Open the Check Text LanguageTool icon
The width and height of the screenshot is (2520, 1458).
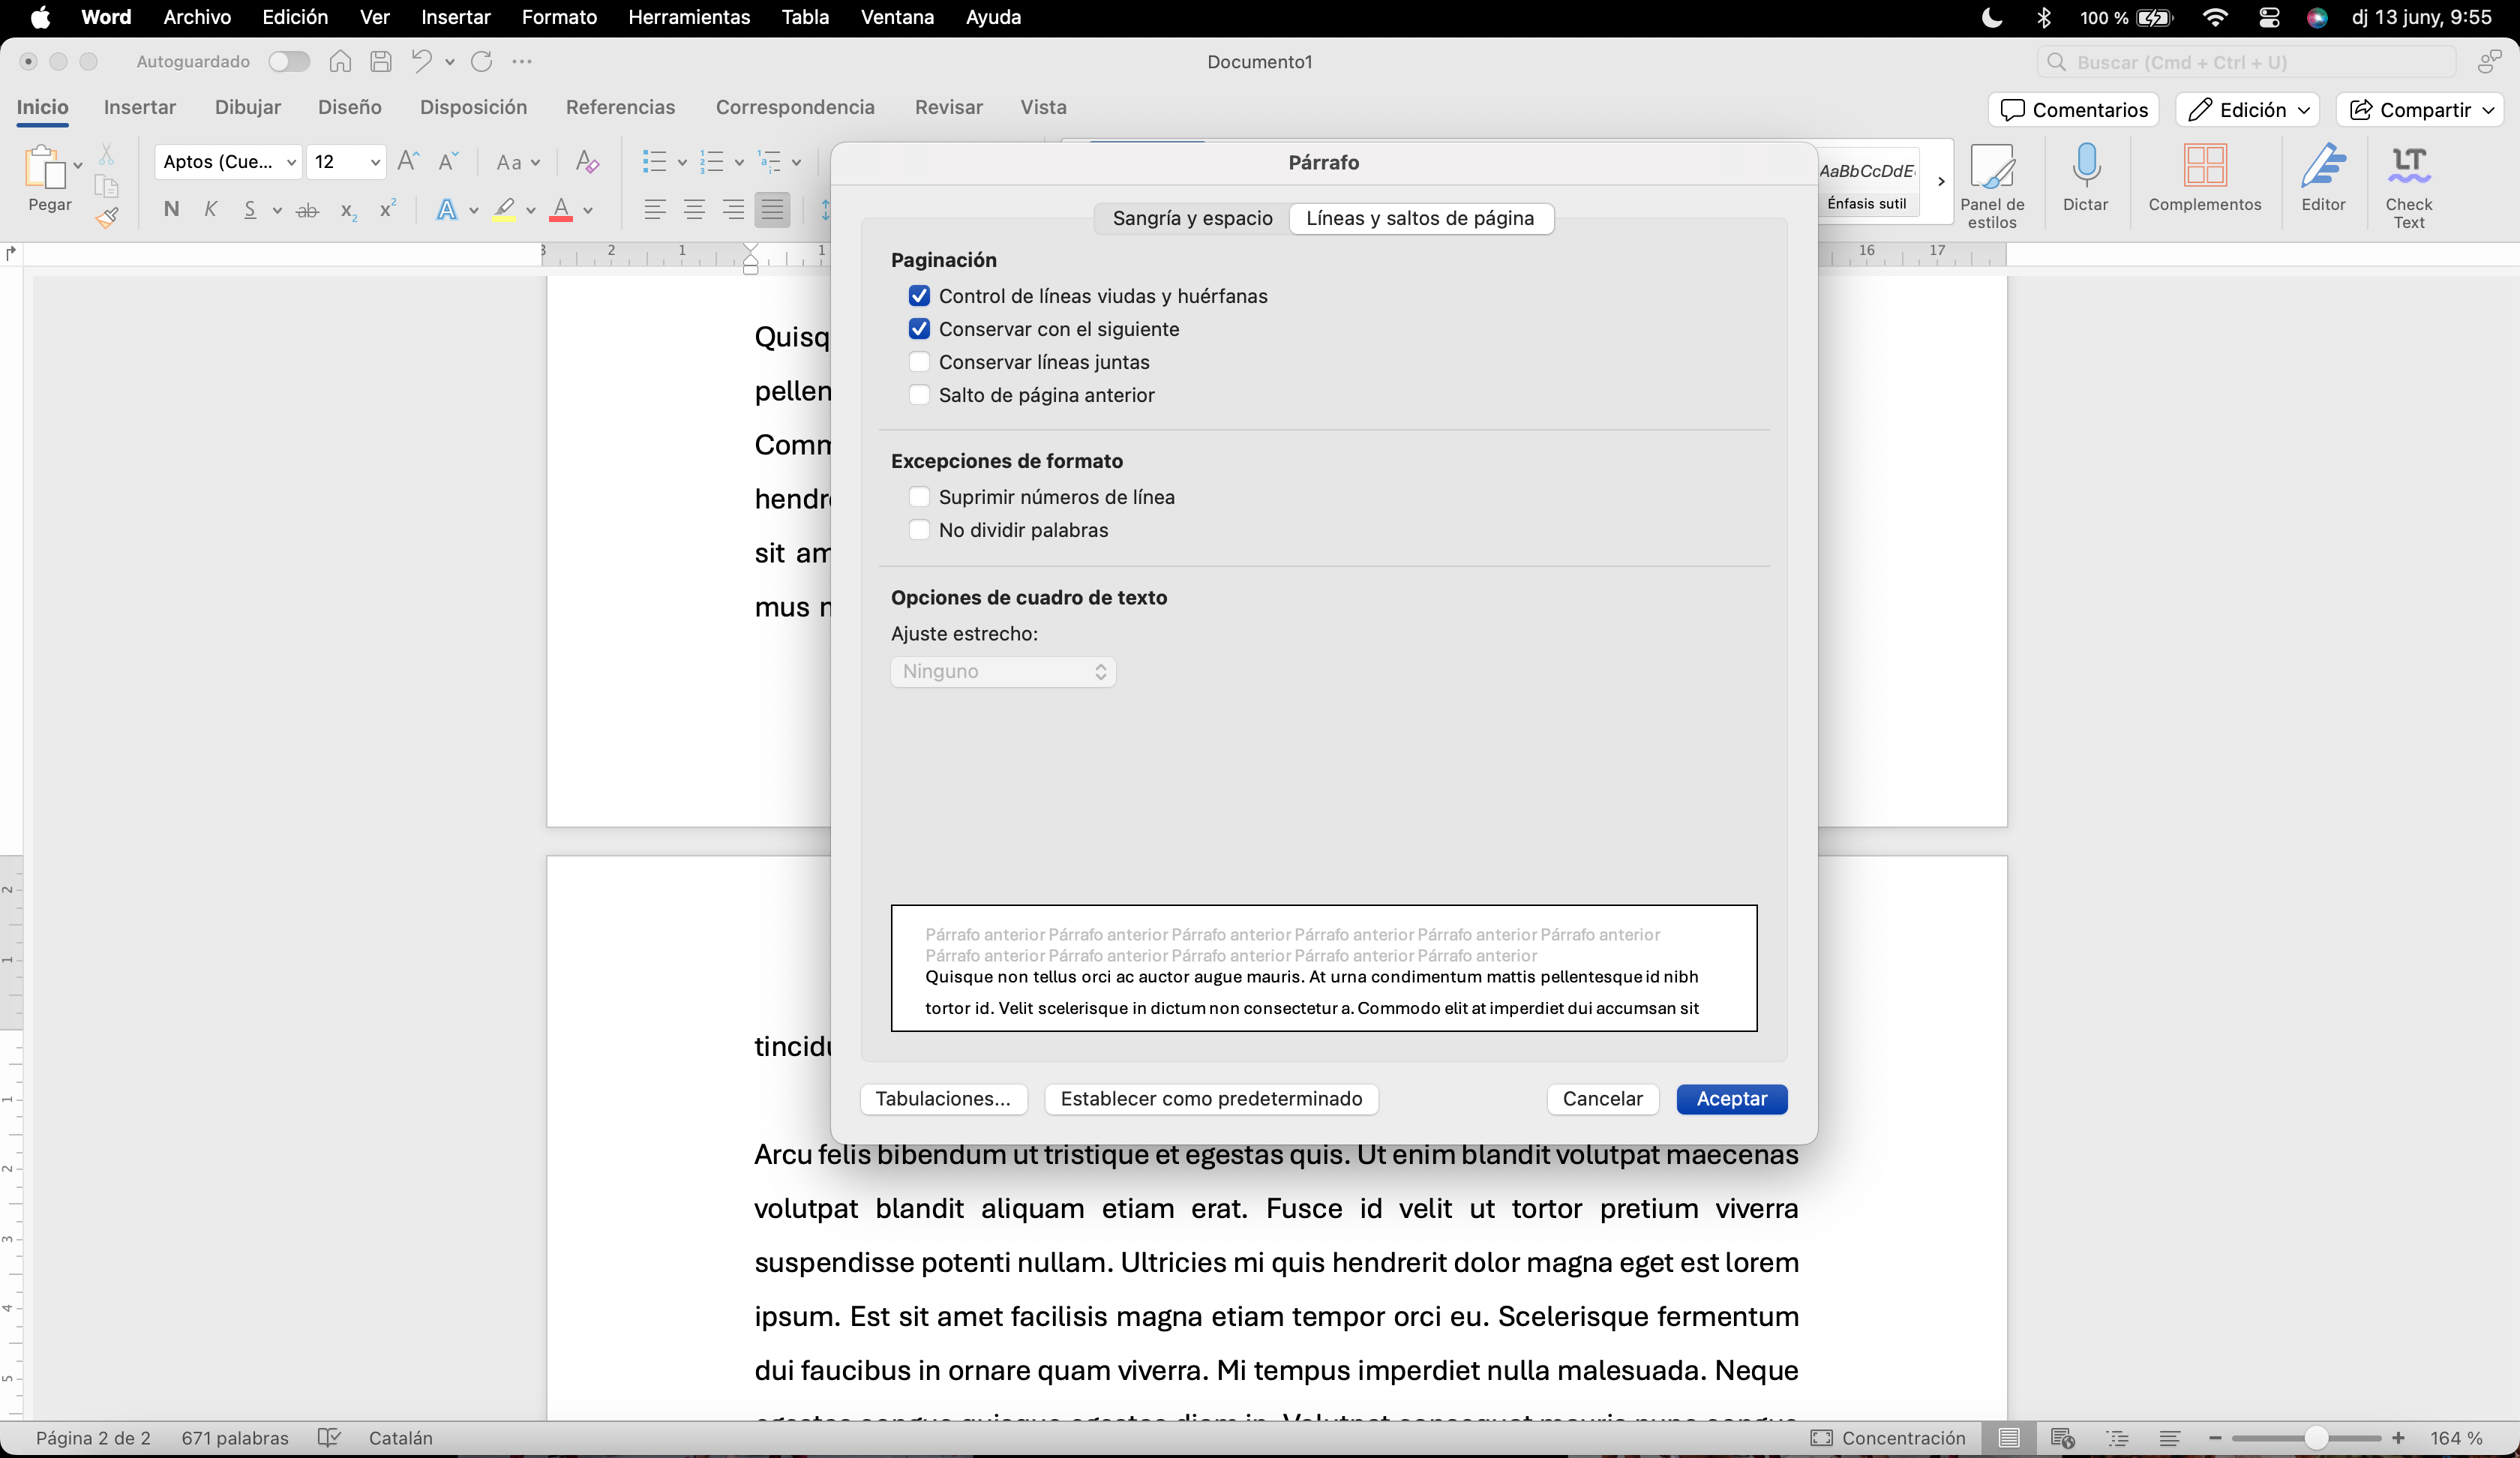2408,186
